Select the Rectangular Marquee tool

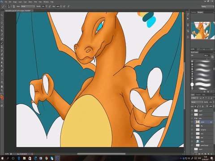(x=2, y=19)
